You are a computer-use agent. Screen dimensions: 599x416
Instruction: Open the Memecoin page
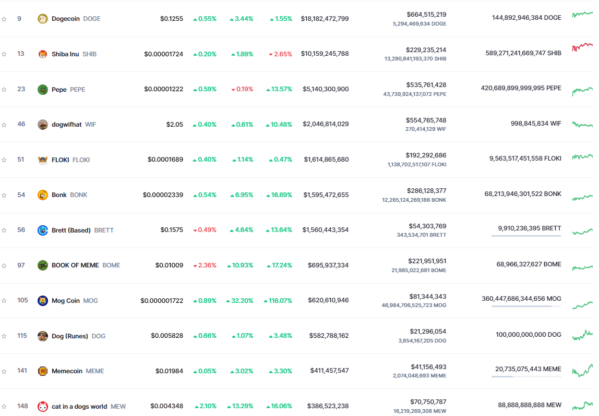67,371
